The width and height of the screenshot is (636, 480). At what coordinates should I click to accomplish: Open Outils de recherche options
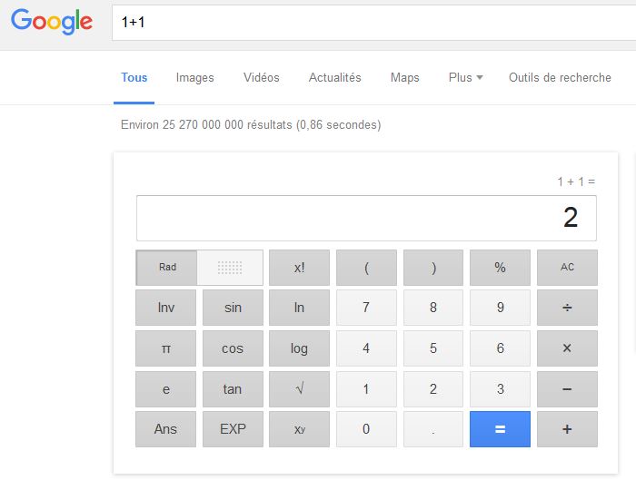coord(560,78)
